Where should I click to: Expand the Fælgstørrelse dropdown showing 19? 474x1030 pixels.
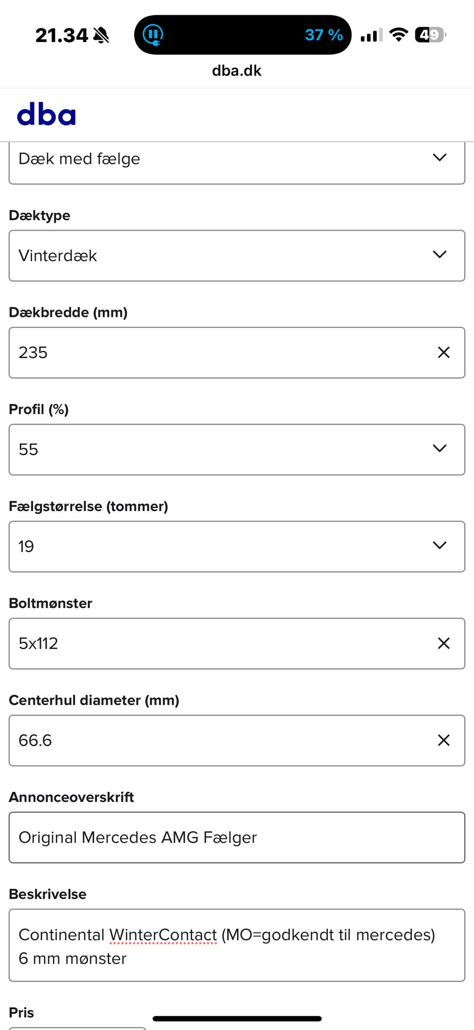[236, 547]
